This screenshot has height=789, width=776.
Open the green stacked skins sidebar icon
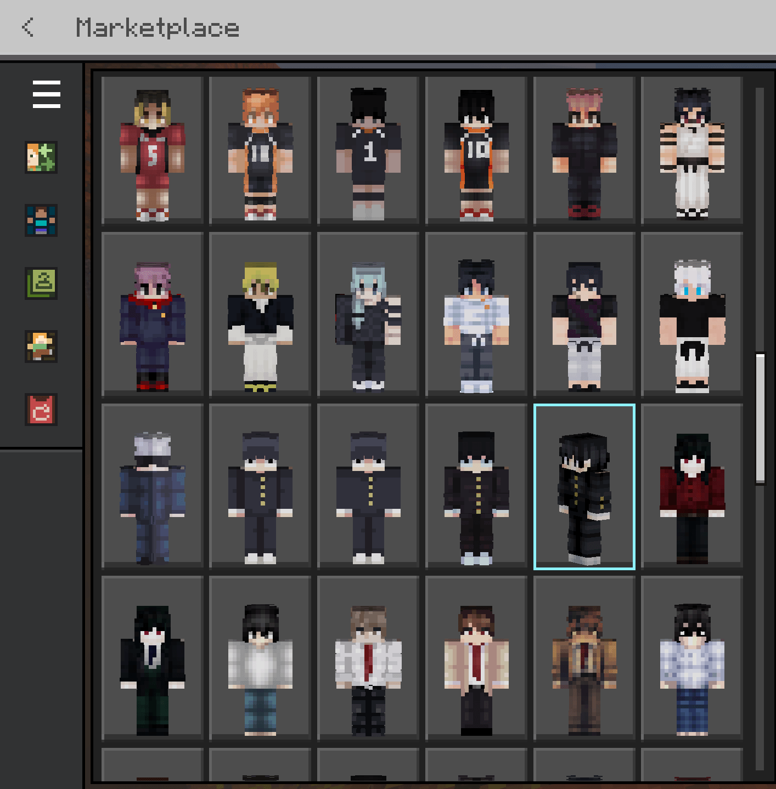pos(41,283)
